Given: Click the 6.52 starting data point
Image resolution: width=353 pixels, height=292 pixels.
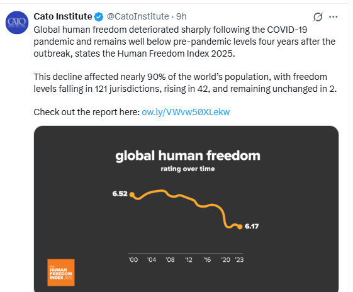Looking at the screenshot, I should (132, 194).
